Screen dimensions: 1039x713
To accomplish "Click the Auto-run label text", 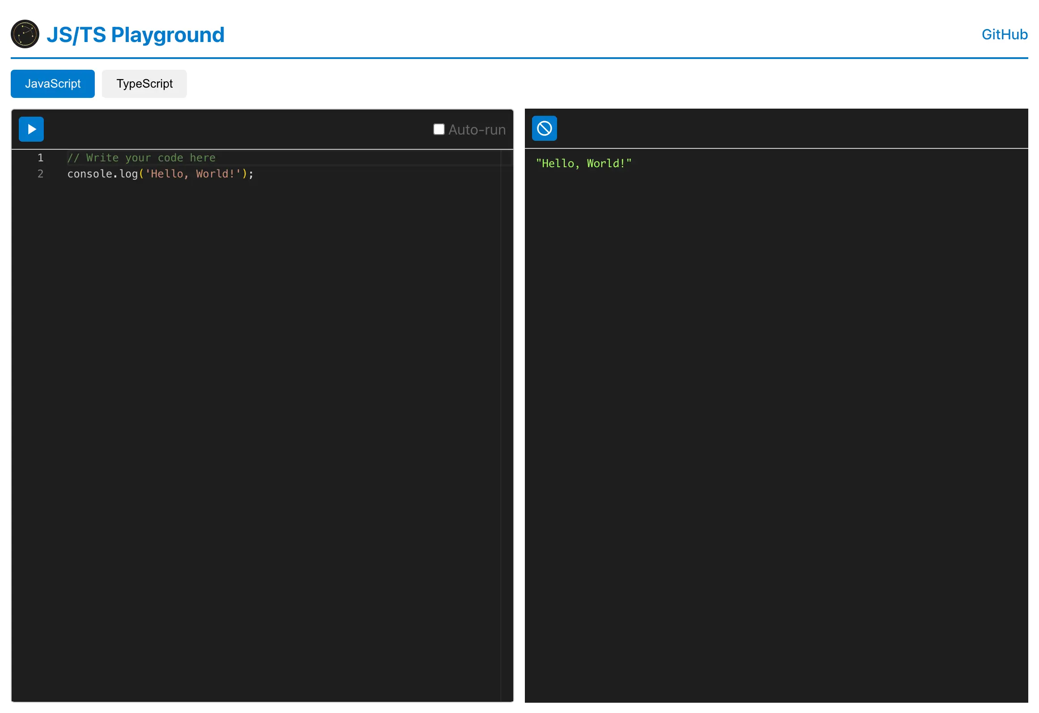I will pos(476,130).
